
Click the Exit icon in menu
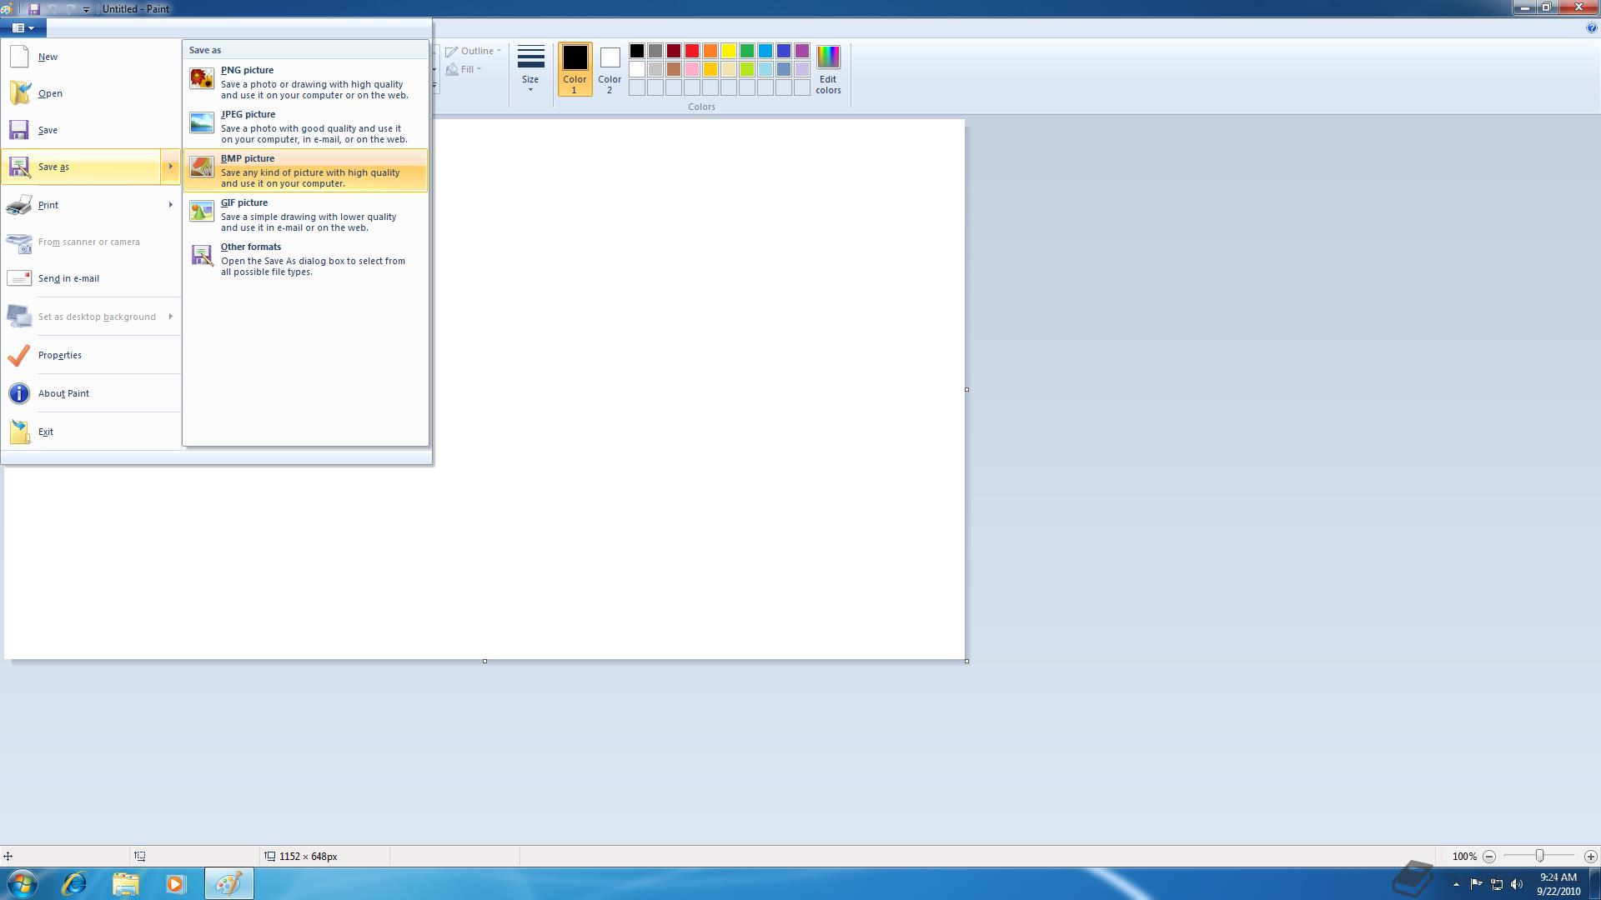click(x=19, y=432)
